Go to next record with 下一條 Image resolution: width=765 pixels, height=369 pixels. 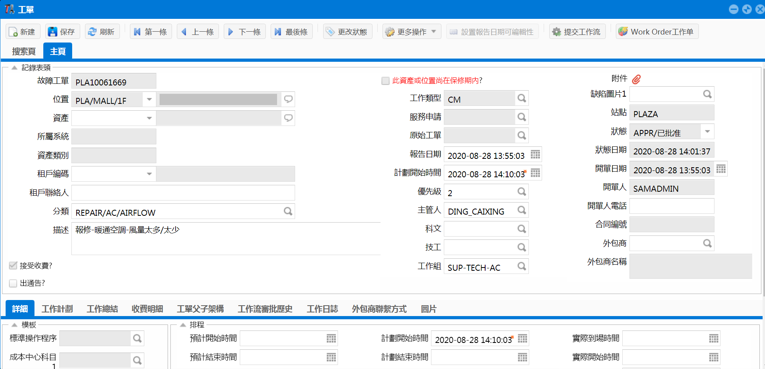245,32
